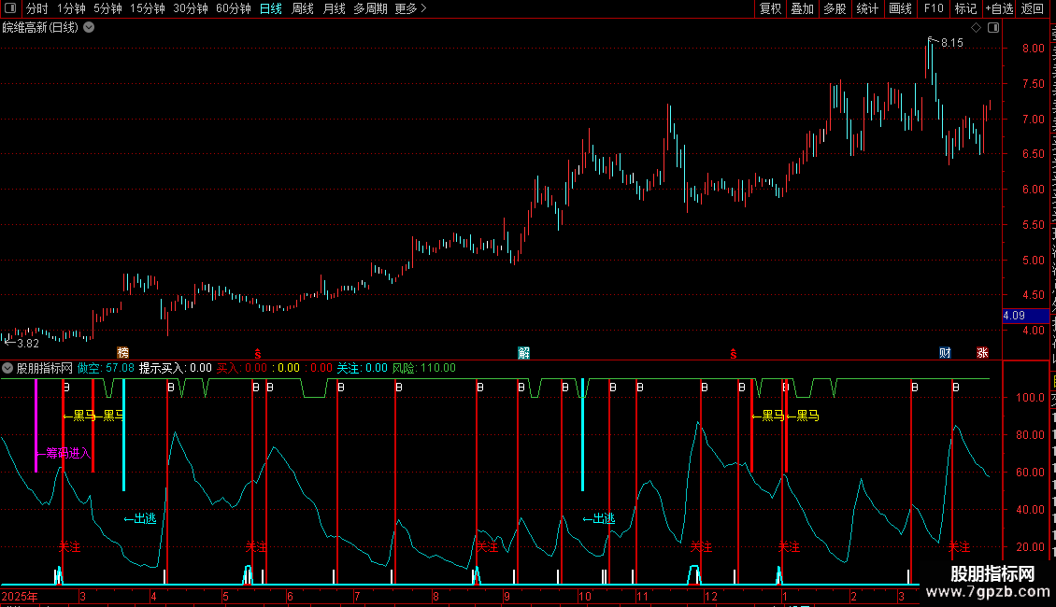Image resolution: width=1056 pixels, height=607 pixels.
Task: Click the 返回 back button
Action: click(1033, 8)
